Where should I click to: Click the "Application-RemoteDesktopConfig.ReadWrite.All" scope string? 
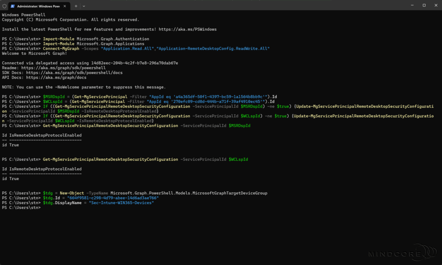click(213, 48)
